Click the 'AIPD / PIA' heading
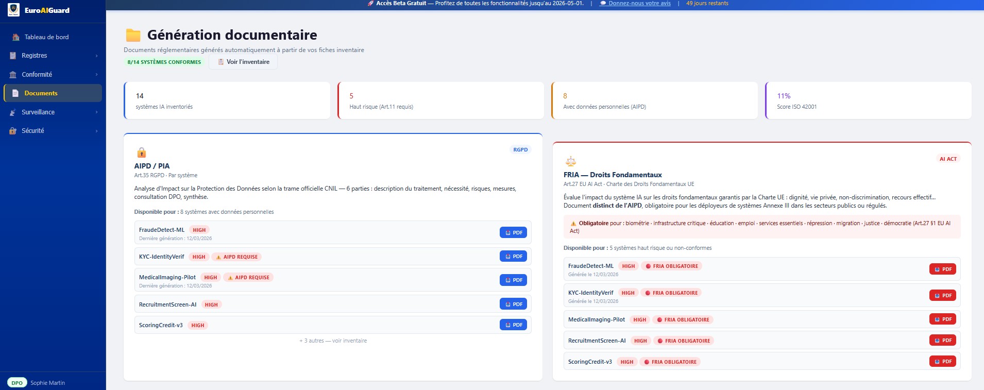This screenshot has height=390, width=984. click(152, 166)
